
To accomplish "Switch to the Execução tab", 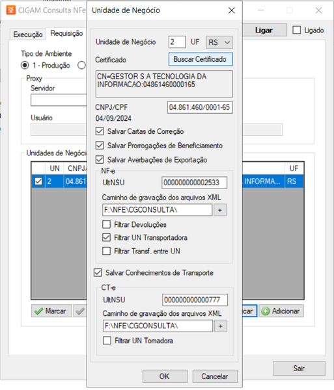I will pos(27,34).
